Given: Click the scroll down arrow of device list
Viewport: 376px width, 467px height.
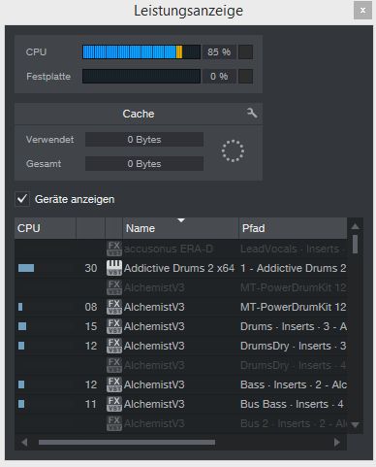Looking at the screenshot, I should click(355, 424).
